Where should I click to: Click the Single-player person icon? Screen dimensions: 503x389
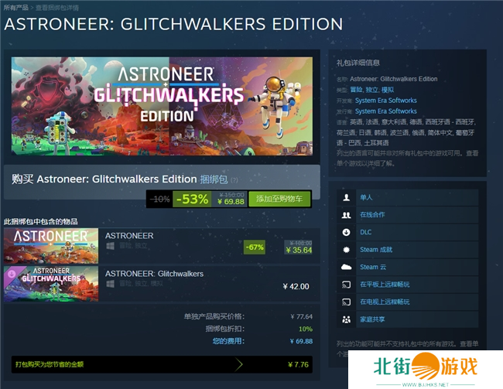coord(346,197)
